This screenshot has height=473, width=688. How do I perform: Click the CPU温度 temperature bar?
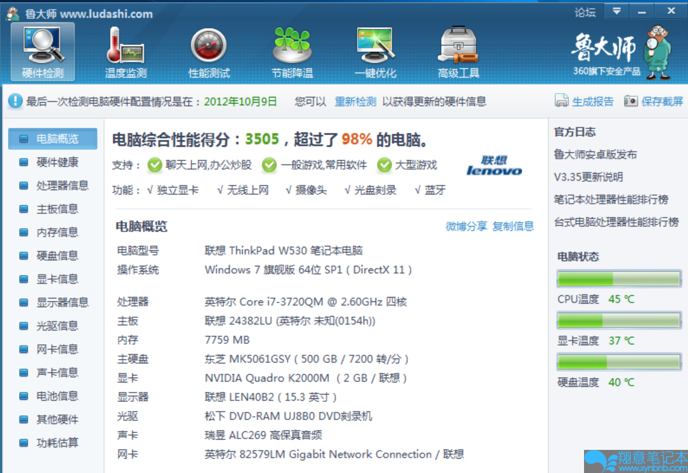click(619, 278)
